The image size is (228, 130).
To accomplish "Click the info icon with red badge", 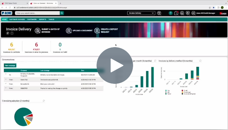I will tap(176, 13).
